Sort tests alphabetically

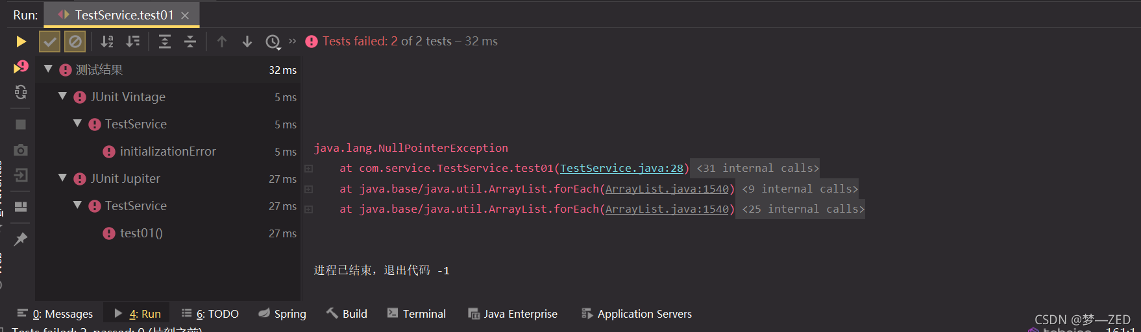coord(107,41)
